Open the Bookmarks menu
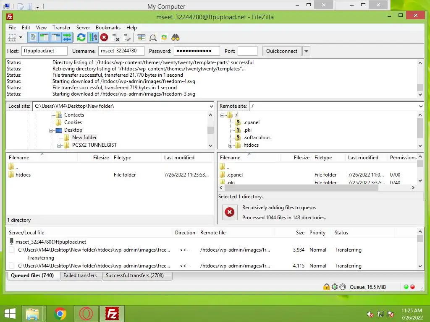The image size is (430, 322). tap(108, 28)
